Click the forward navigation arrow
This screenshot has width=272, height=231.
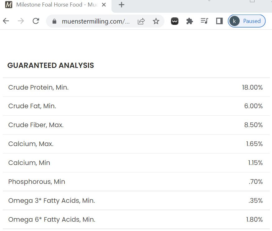(21, 21)
